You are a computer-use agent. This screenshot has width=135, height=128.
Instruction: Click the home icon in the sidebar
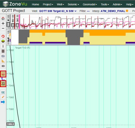3,18
